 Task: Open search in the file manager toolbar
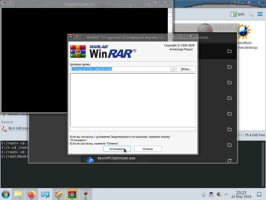point(251,14)
